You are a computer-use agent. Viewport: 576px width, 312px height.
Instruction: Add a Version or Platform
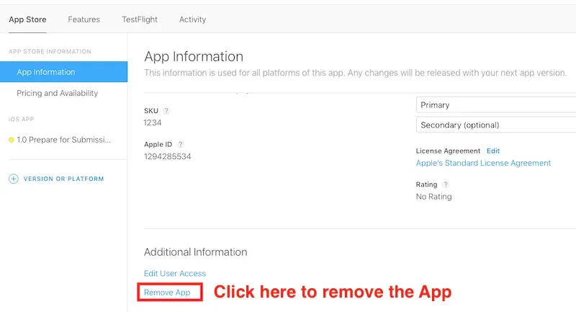pyautogui.click(x=63, y=179)
